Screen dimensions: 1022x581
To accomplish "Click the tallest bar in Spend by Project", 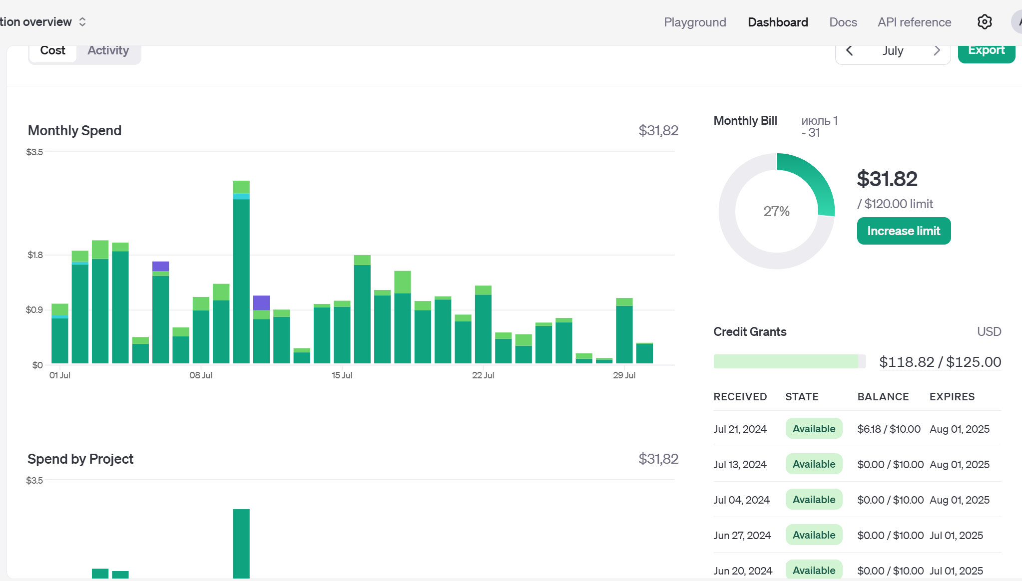I will pyautogui.click(x=241, y=544).
